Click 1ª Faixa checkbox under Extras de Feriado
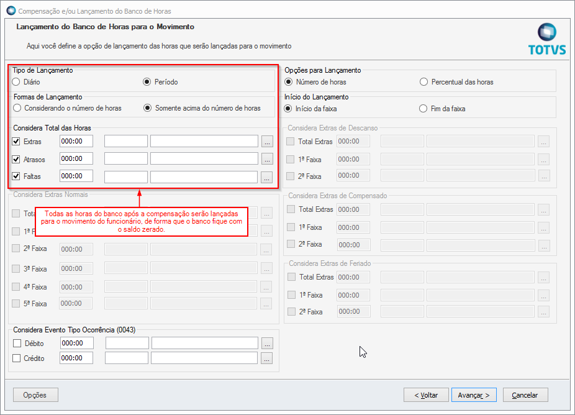Screen dimensions: 575x415 click(x=291, y=294)
